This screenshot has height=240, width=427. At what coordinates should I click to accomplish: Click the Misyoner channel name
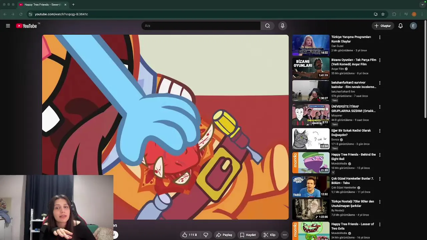(337, 116)
